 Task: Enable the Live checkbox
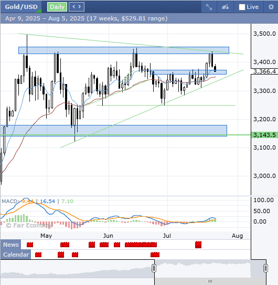(242, 7)
